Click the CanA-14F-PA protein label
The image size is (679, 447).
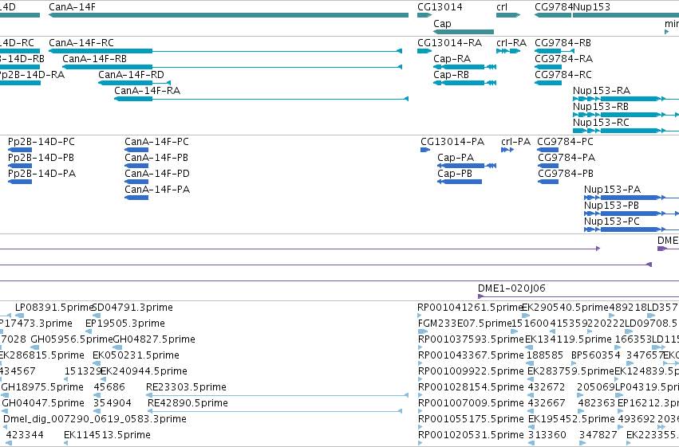click(157, 190)
